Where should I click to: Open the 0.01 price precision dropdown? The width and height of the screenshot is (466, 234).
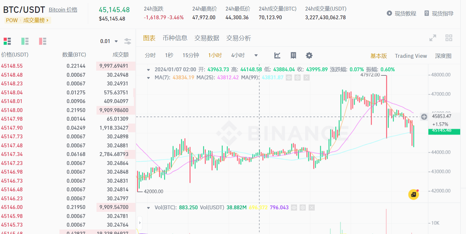pyautogui.click(x=109, y=41)
